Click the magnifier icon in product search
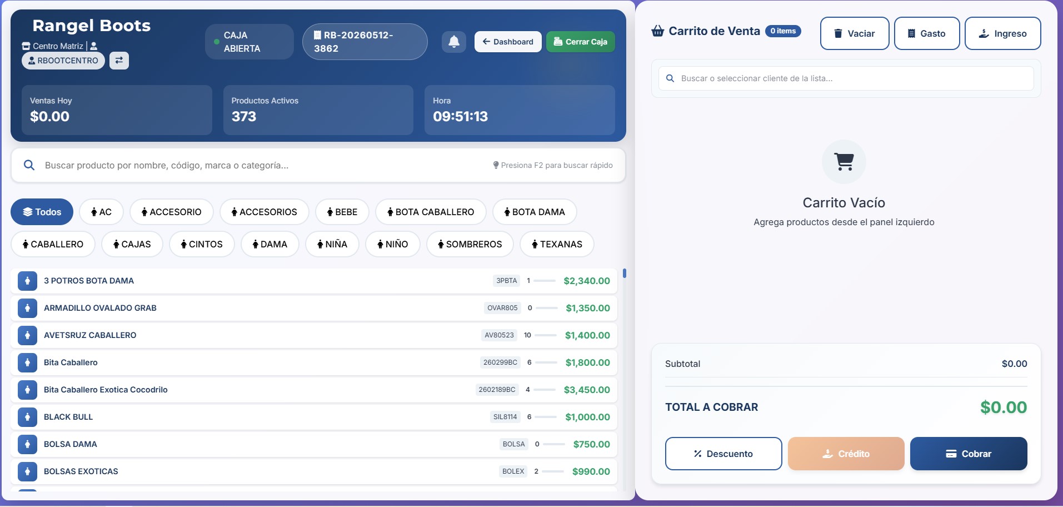The height and width of the screenshot is (507, 1063). click(x=29, y=165)
